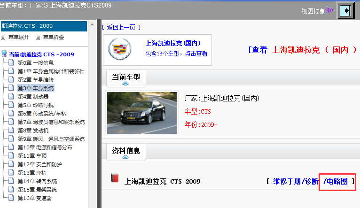Image resolution: width=360 pixels, height=208 pixels.
Task: Click page icon beside 第10章 电源和信号分布
Action: (x=11, y=147)
